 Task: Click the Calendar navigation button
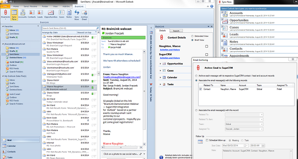tap(21, 146)
